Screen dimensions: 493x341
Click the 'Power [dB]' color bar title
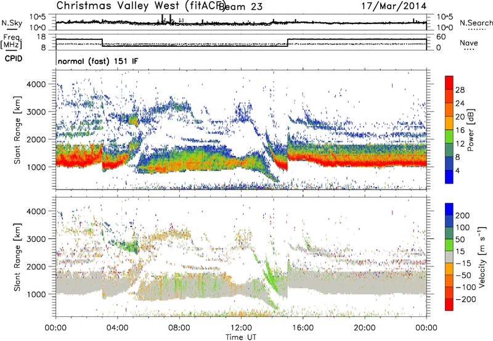pos(470,130)
